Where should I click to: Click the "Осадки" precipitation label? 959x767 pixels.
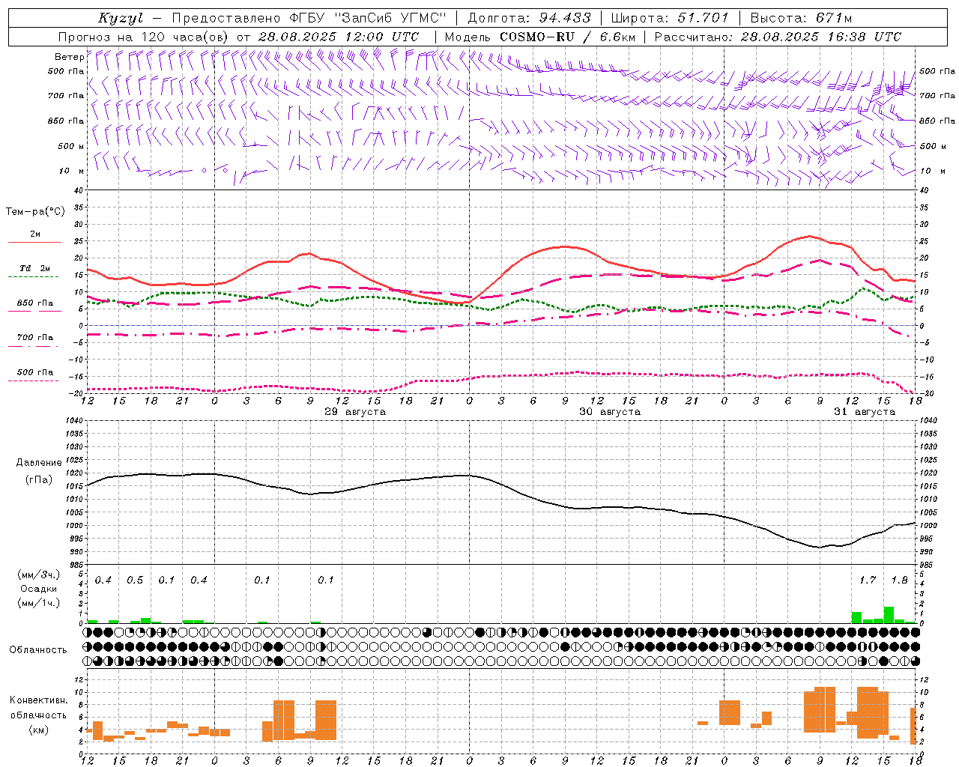click(x=38, y=589)
